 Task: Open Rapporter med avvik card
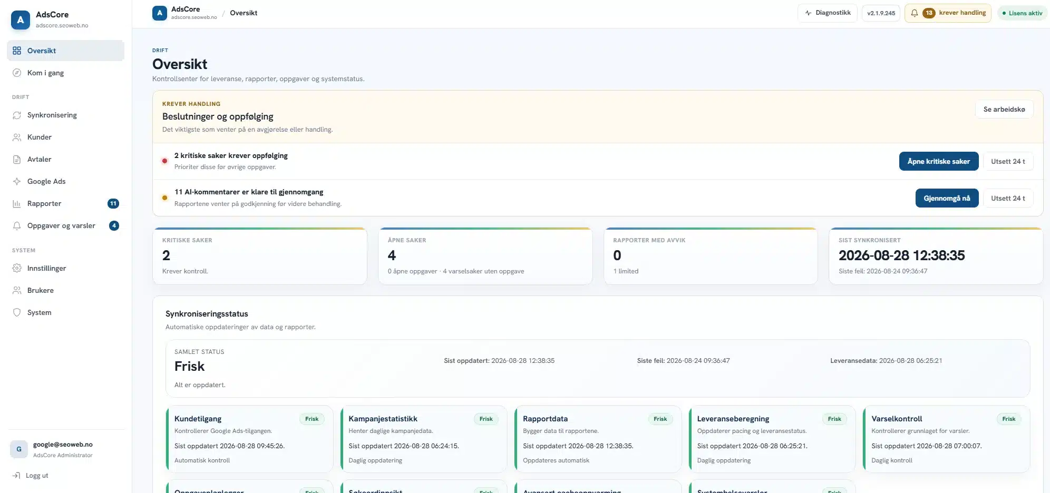point(711,256)
